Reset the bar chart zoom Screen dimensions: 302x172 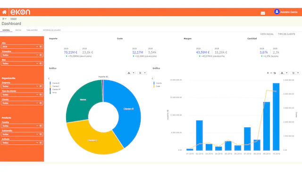point(275,73)
